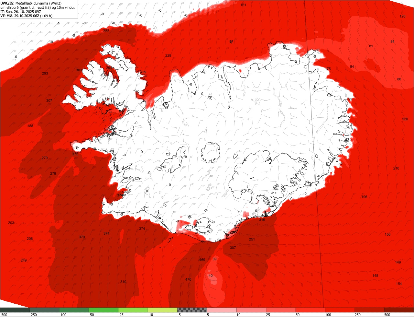Click the map value "293"

click(45, 73)
